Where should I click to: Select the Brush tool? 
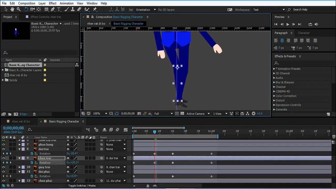click(67, 9)
